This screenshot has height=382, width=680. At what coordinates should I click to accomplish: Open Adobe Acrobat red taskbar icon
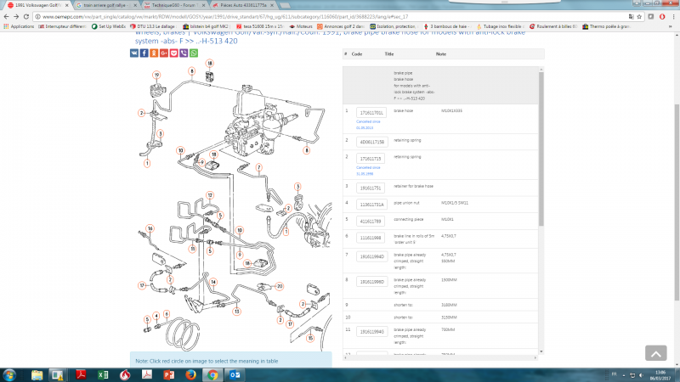(81, 375)
